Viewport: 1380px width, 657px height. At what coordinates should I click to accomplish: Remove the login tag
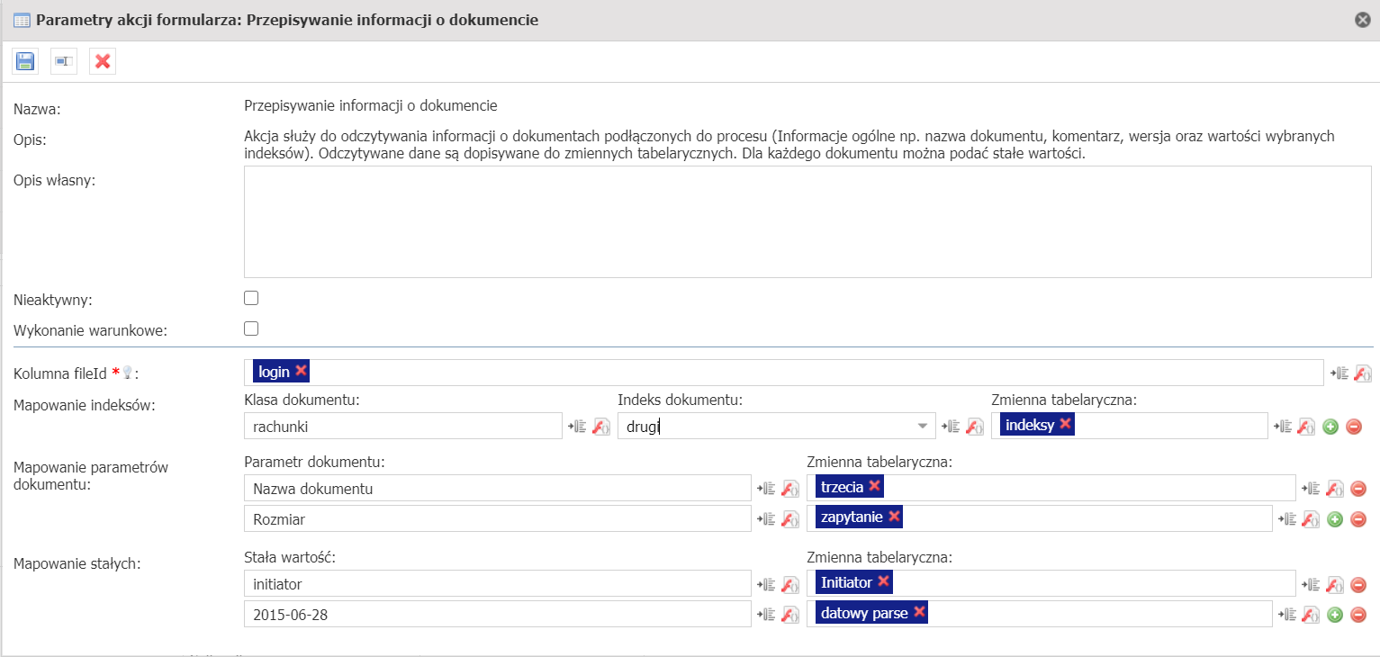coord(301,371)
